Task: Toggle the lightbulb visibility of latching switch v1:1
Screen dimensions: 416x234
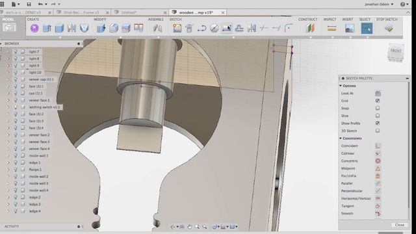Action: [16, 107]
